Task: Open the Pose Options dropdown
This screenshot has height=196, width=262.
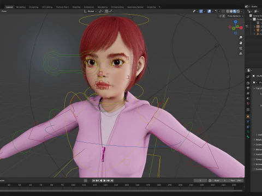Action: click(235, 16)
